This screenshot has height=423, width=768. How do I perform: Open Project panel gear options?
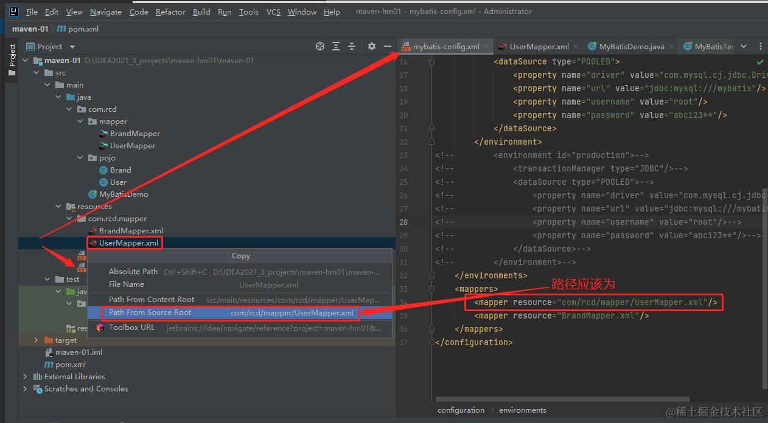pos(372,46)
